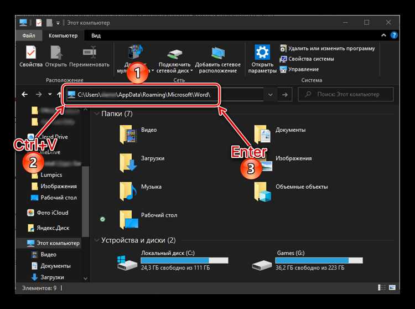Collapse the ribbon with the chevron

(x=383, y=35)
